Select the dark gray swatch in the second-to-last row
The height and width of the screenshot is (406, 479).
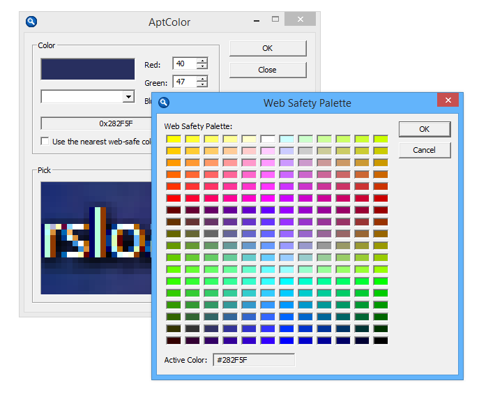[192, 329]
